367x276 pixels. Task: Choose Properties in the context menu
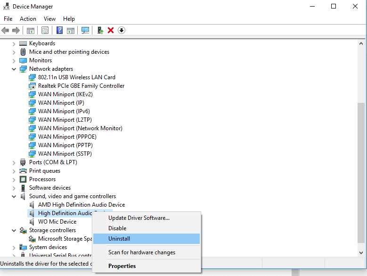tap(147, 266)
